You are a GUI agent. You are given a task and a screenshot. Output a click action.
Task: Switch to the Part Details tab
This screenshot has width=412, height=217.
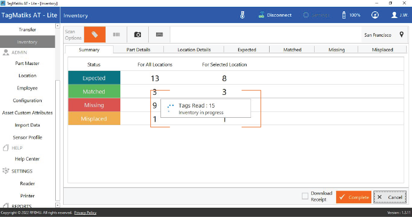[138, 49]
